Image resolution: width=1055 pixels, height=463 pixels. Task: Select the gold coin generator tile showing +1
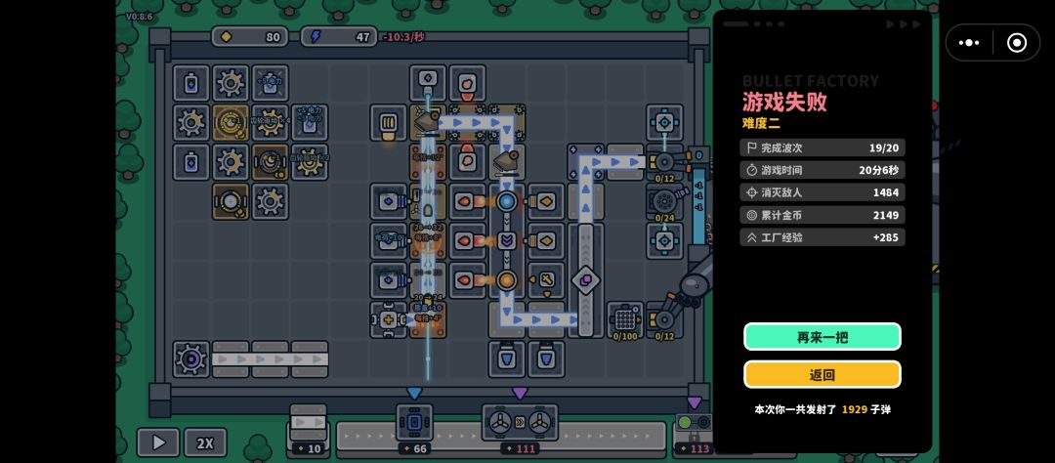pos(231,122)
